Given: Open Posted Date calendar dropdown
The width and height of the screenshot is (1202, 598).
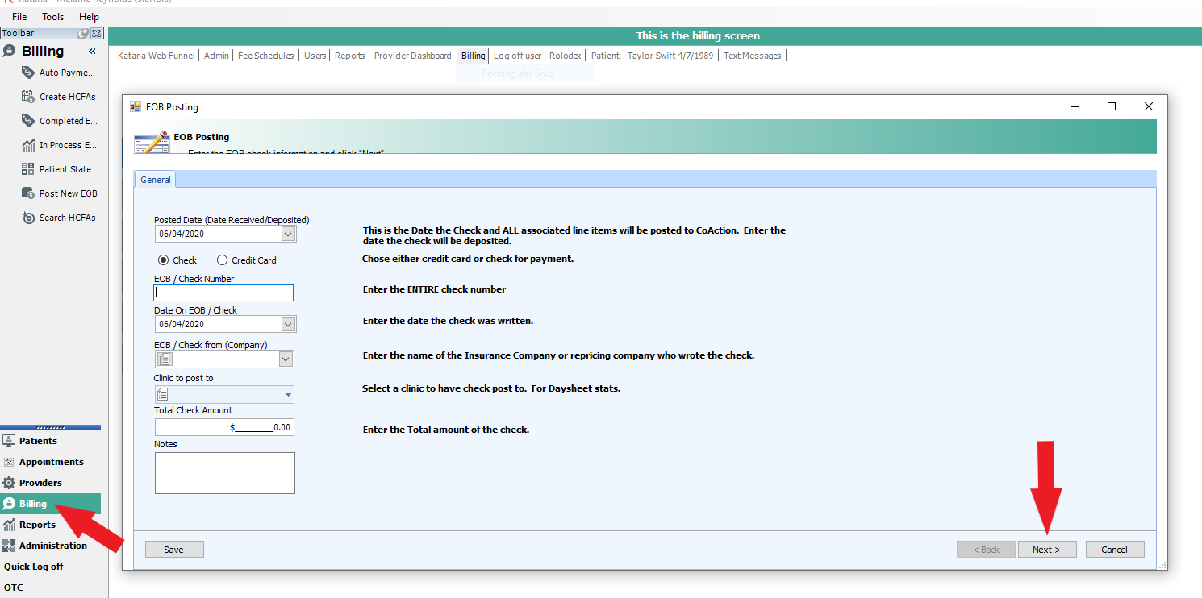Looking at the screenshot, I should (x=289, y=234).
